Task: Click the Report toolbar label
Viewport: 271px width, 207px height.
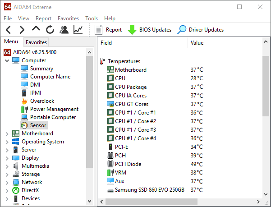Action: pos(114,30)
